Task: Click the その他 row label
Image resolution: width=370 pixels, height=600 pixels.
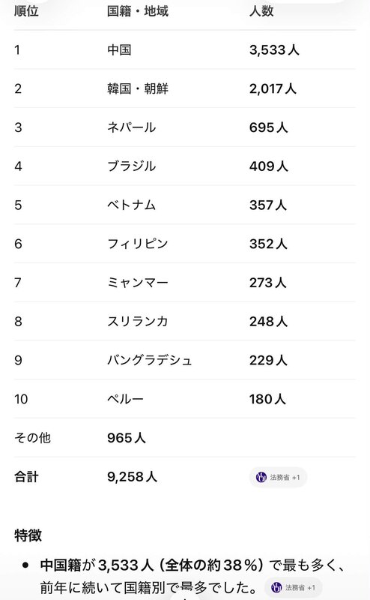Action: [x=32, y=438]
